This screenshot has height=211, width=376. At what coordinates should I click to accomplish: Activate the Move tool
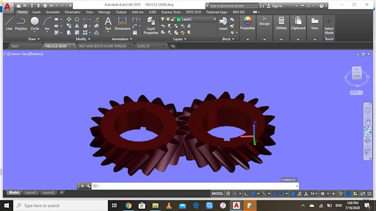click(69, 19)
